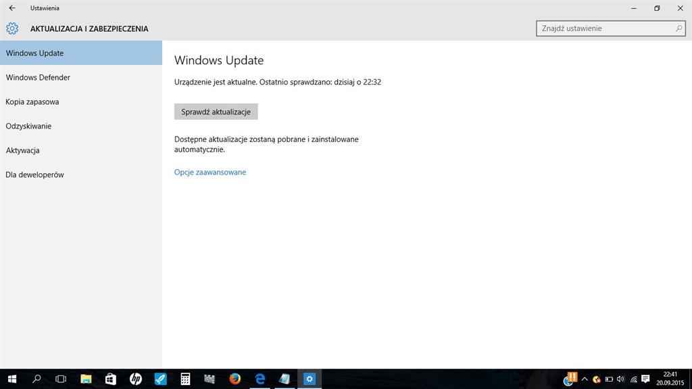Viewport: 692px width, 389px height.
Task: Open the volume speaker tray icon
Action: pos(621,380)
